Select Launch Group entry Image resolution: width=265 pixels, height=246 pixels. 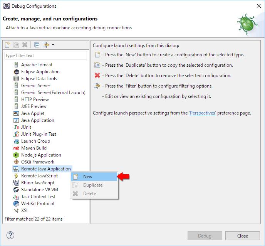click(35, 141)
